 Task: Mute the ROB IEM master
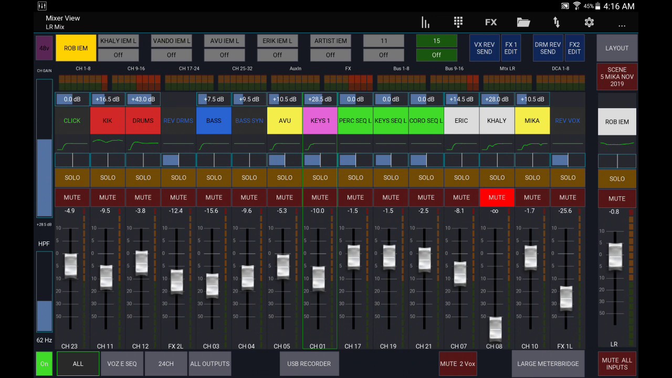617,198
